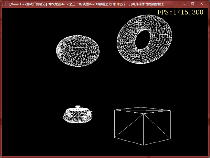
Task: Minimize the DirectX demo window
Action: (184, 4)
